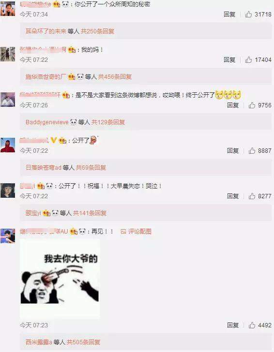The height and width of the screenshot is (352, 274).
Task: Expand 共505条回复 replies
Action: click(83, 342)
